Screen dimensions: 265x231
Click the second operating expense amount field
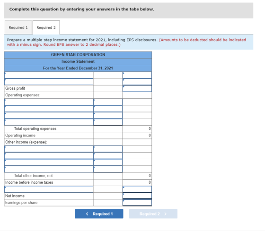pos(108,109)
